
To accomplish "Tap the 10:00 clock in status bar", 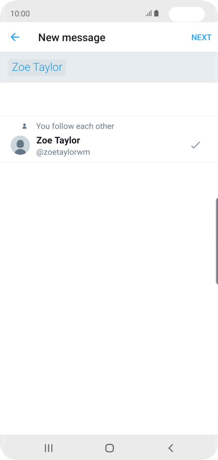I will click(20, 14).
